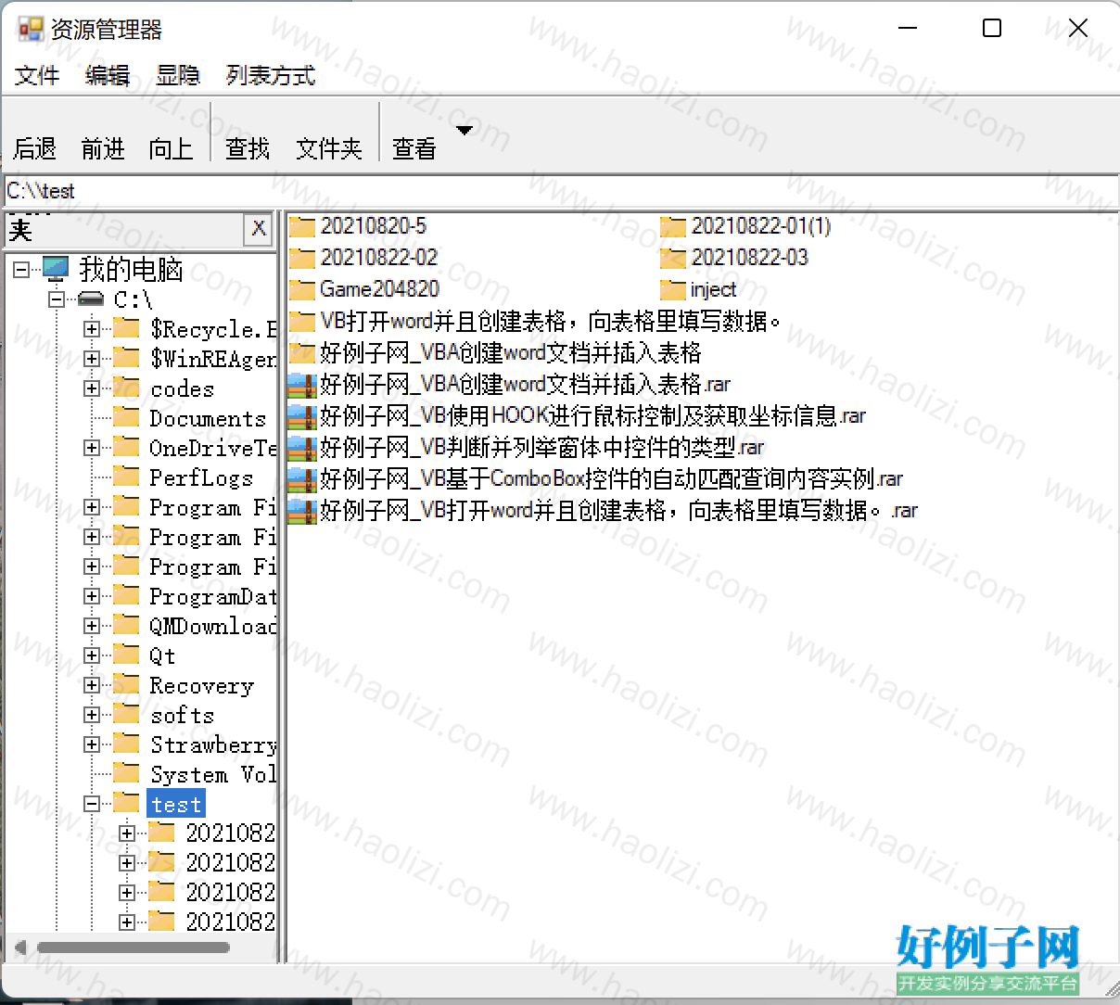Expand the Qt tree folder

[x=92, y=655]
